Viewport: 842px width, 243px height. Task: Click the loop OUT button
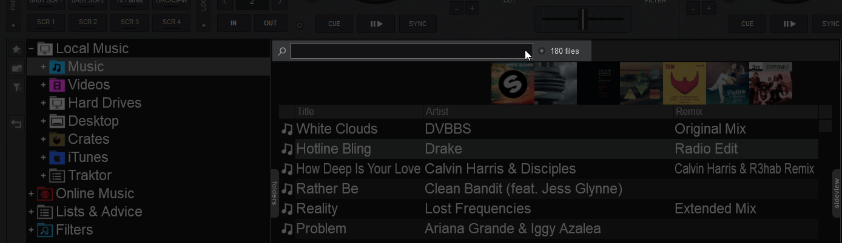click(271, 23)
